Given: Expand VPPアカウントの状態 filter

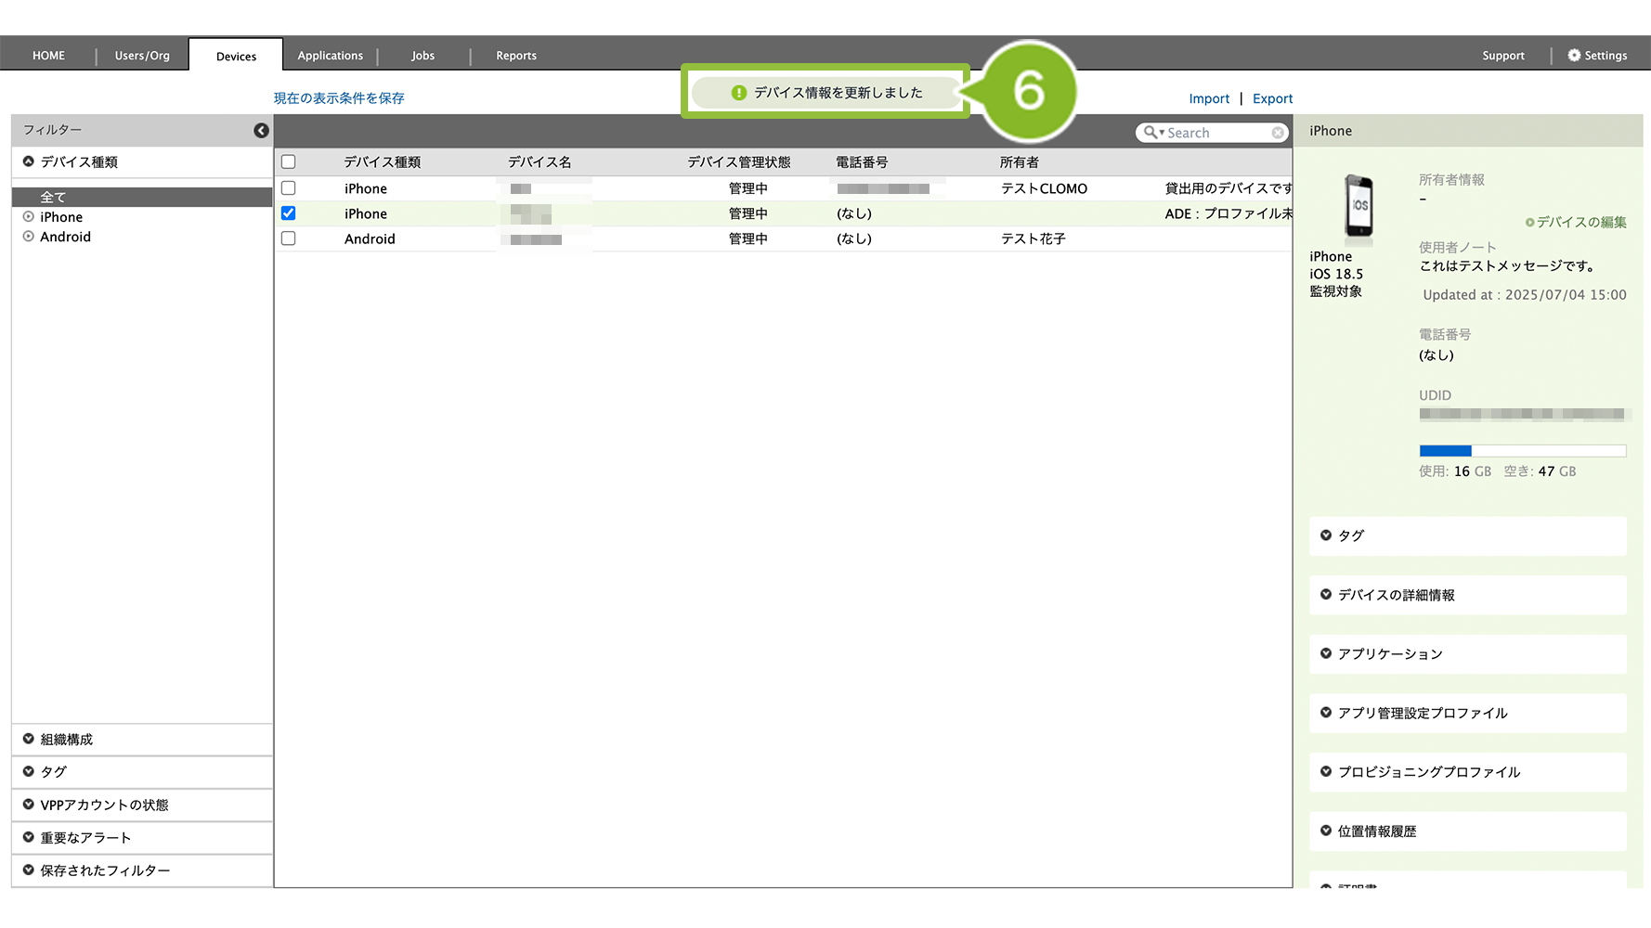Looking at the screenshot, I should (x=142, y=805).
